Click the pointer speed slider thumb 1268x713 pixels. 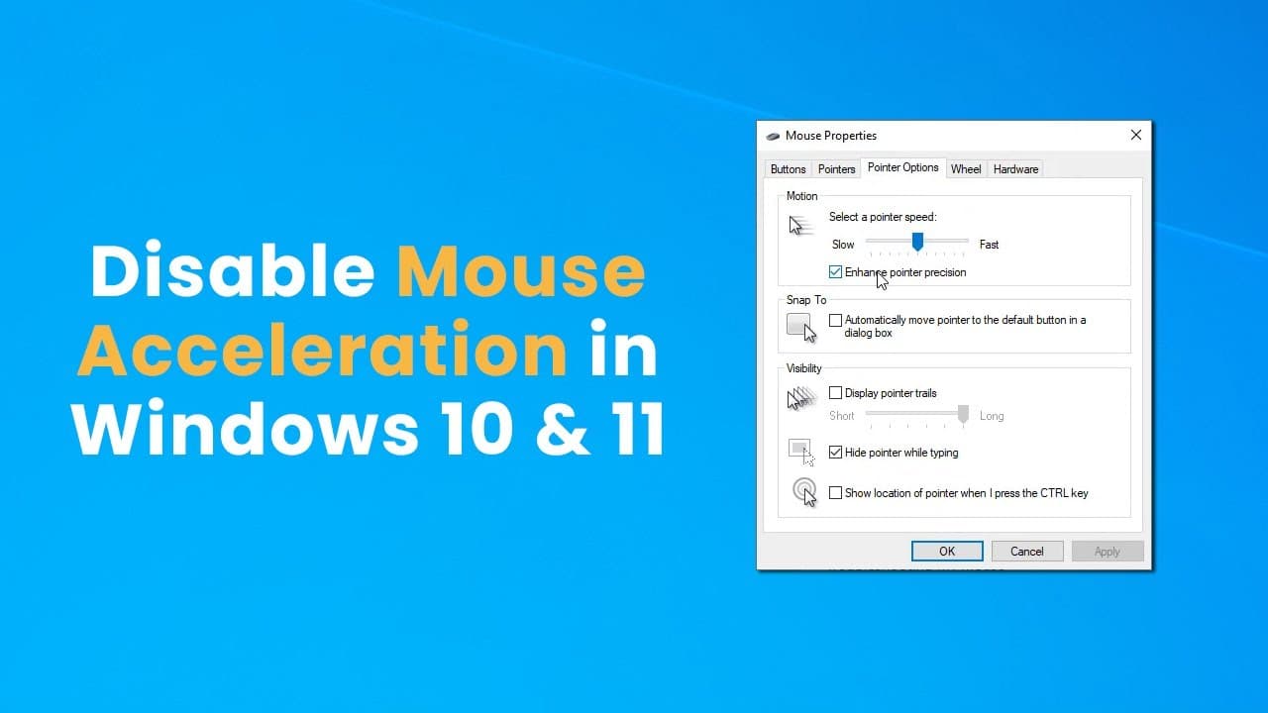pyautogui.click(x=917, y=242)
